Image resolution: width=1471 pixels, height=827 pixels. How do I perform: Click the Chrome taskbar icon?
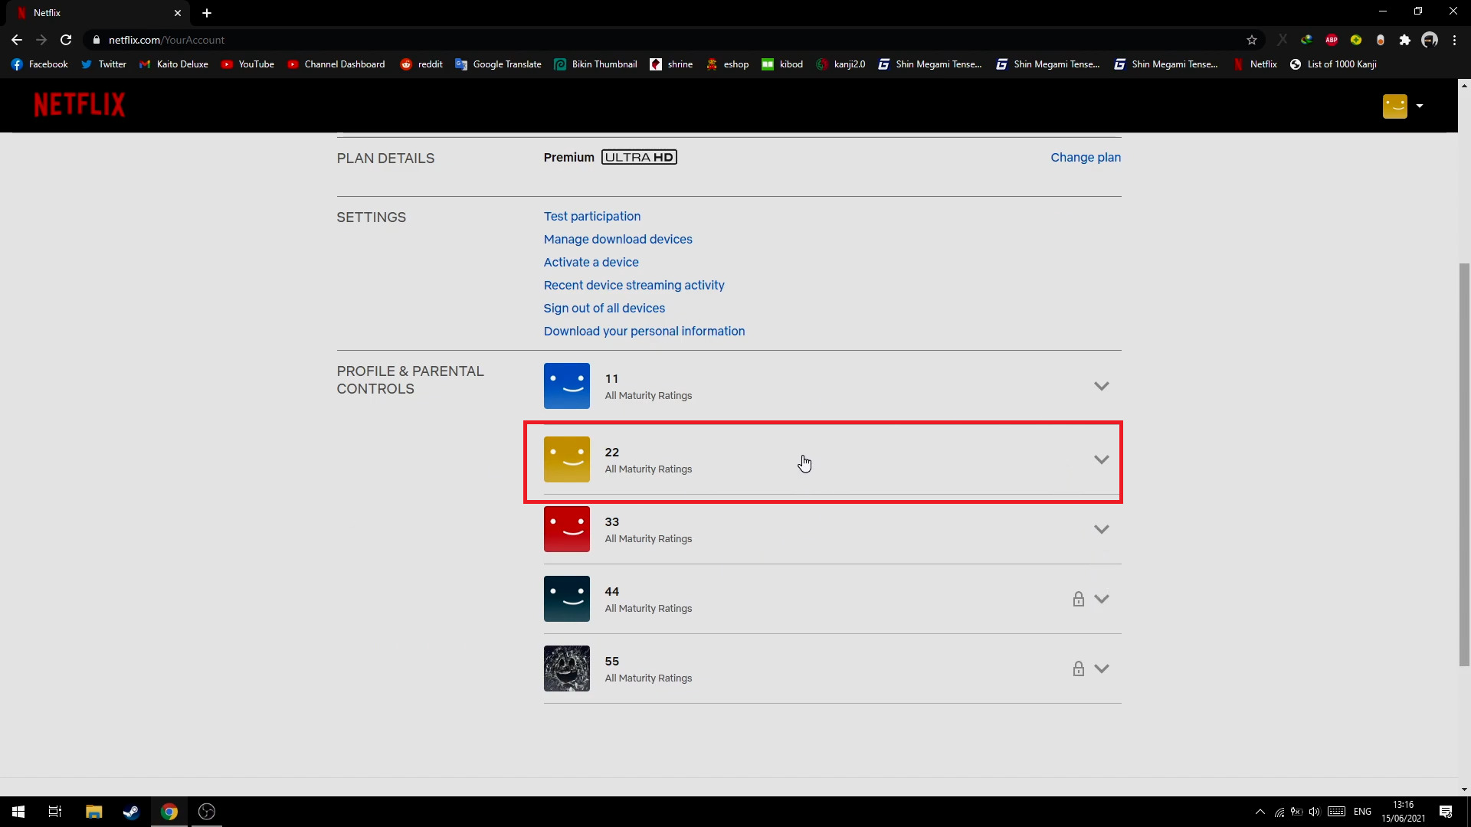pos(169,812)
